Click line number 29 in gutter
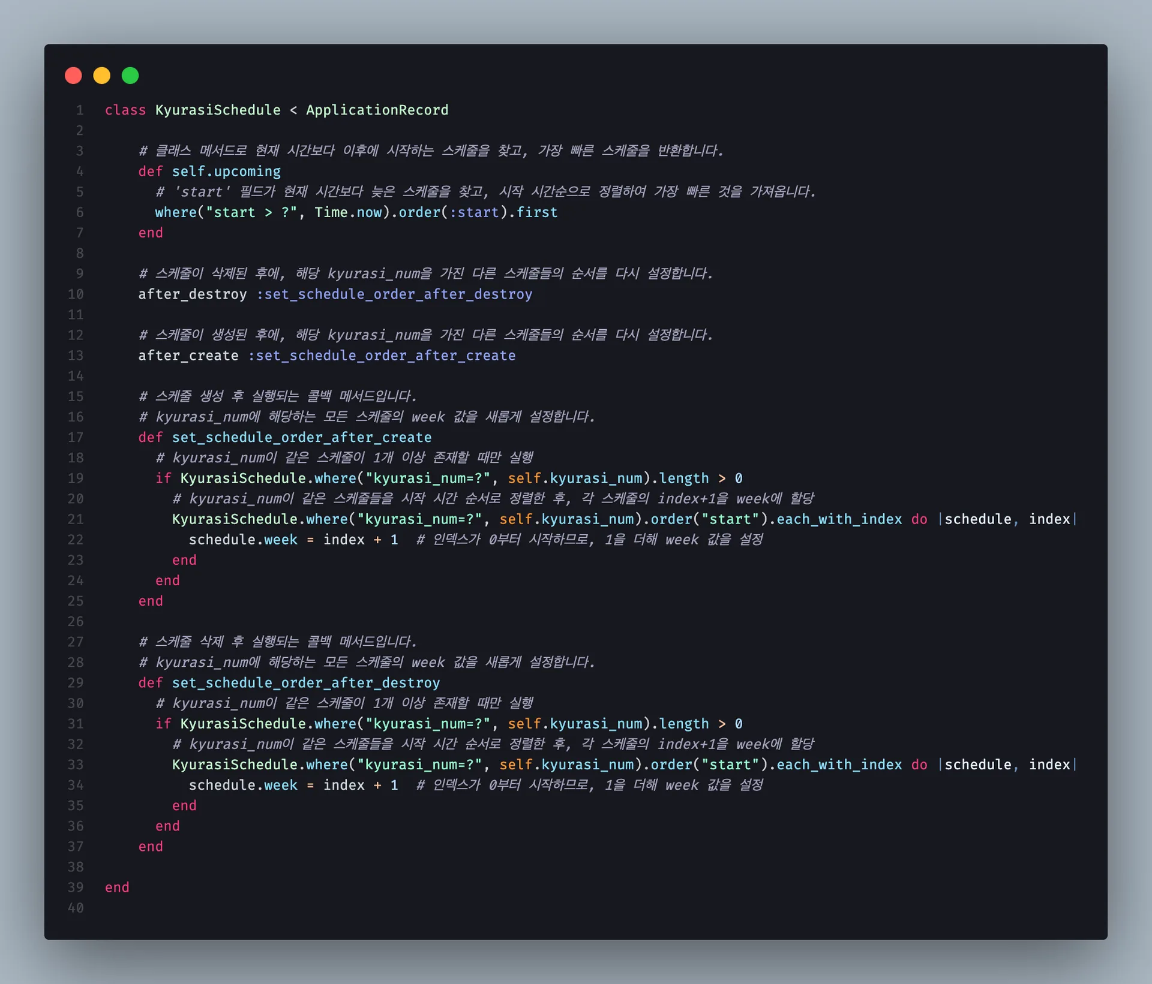The height and width of the screenshot is (984, 1152). (76, 683)
